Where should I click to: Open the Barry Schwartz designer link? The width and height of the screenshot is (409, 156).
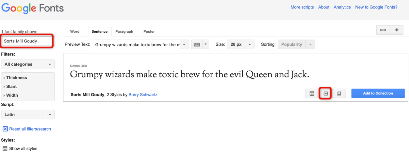click(143, 95)
